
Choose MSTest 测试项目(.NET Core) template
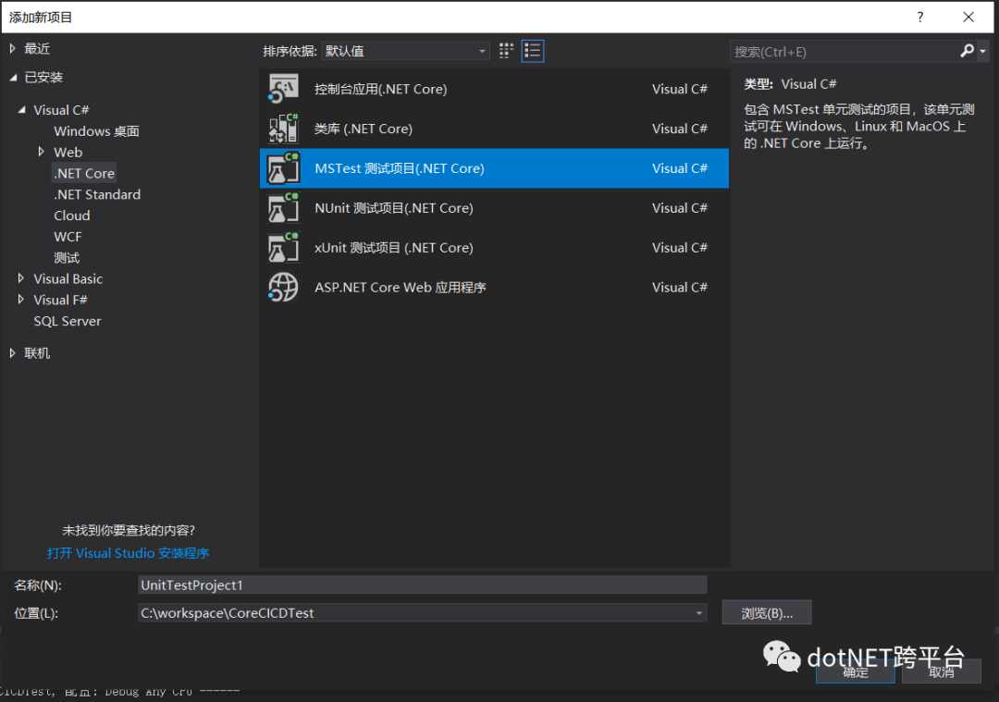[x=494, y=168]
